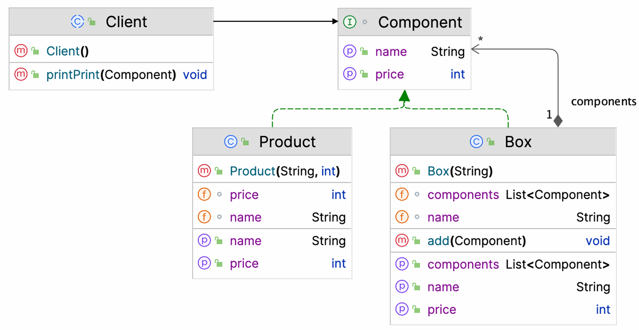Click the arrowhead pointing from Client to Component
639x330 pixels.
(x=335, y=21)
